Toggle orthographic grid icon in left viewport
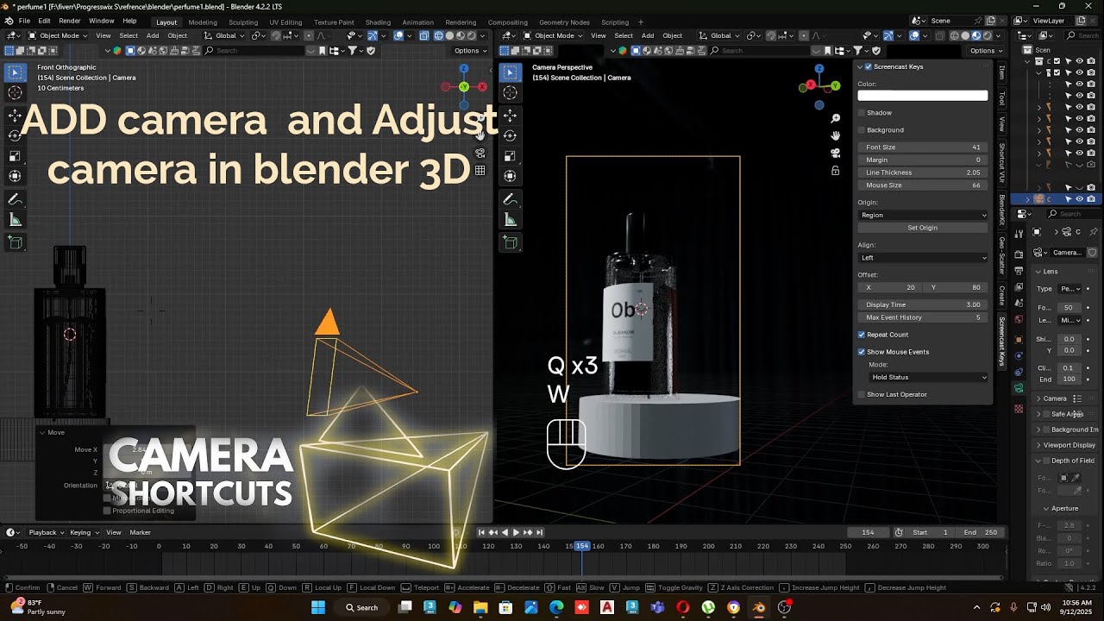Viewport: 1104px width, 621px height. (x=480, y=171)
